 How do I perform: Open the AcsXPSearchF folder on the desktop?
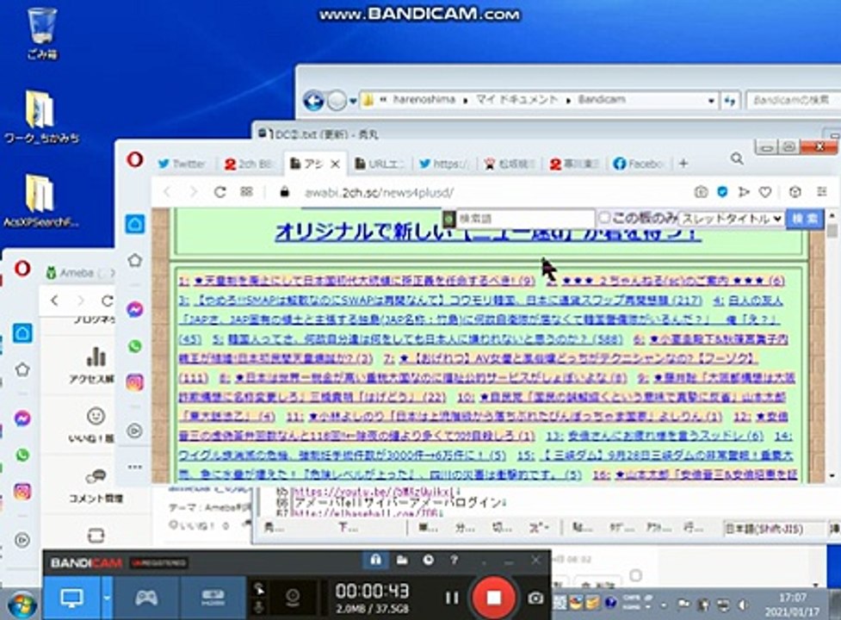click(40, 201)
